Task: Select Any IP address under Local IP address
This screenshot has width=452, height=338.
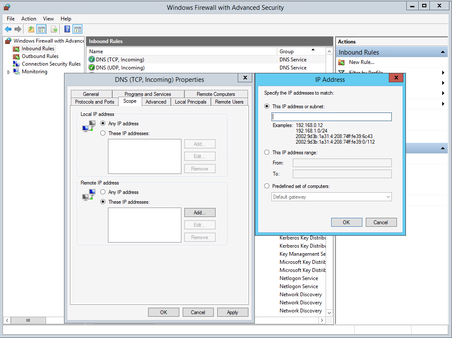Action: tap(103, 123)
